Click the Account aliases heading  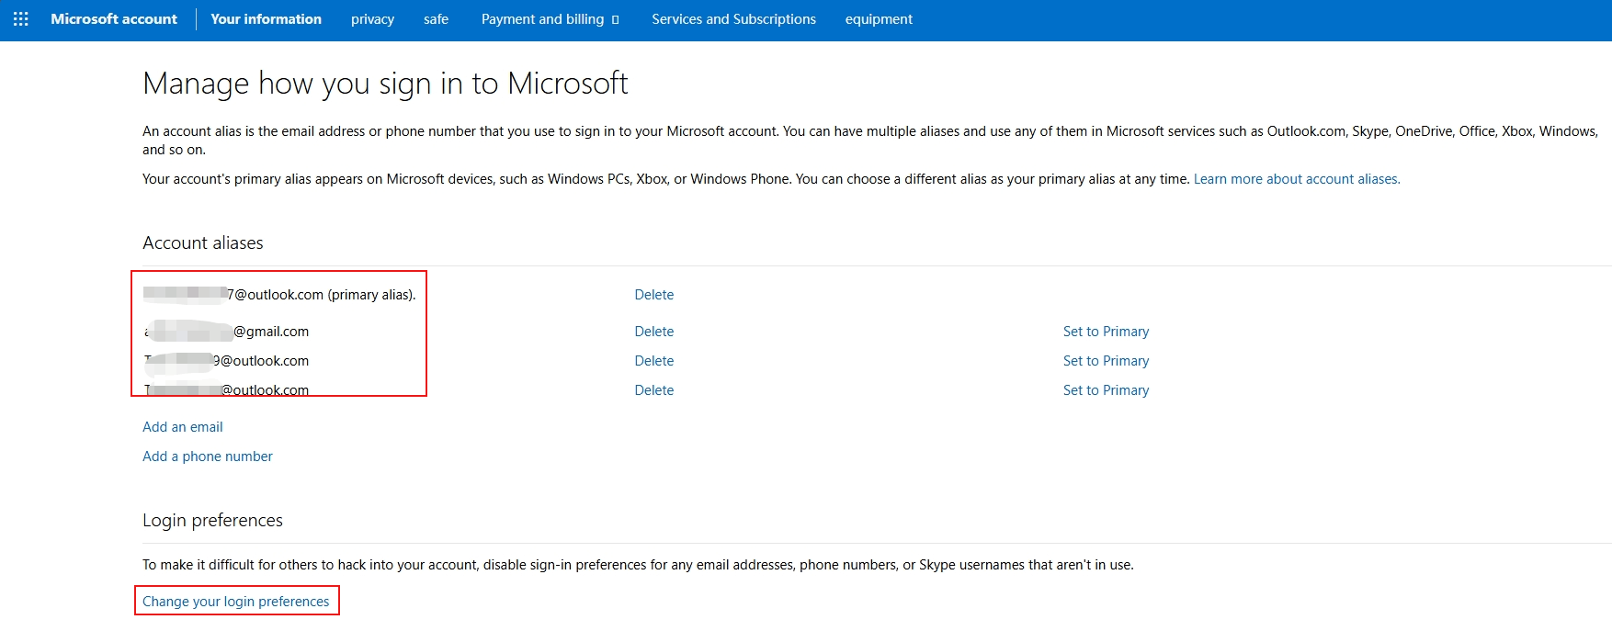point(203,242)
